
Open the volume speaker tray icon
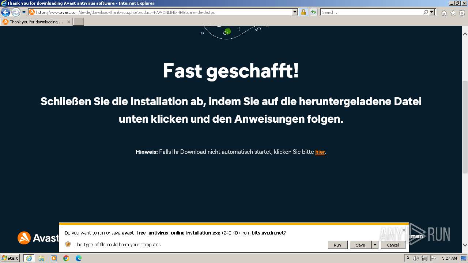pyautogui.click(x=416, y=258)
